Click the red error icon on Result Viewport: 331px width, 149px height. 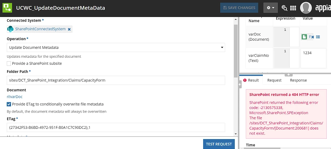pos(245,80)
